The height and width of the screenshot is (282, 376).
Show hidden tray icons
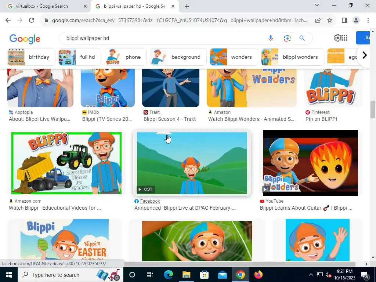(x=311, y=275)
